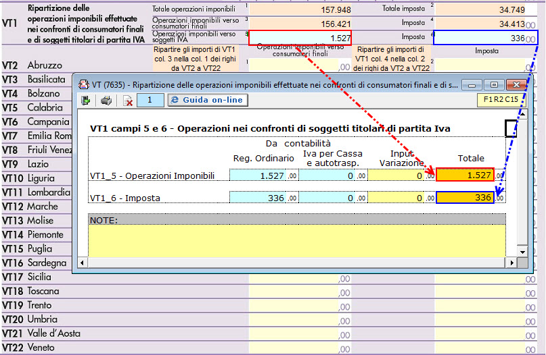
Task: Click the VT4 Bolzano row label
Action: (30, 93)
